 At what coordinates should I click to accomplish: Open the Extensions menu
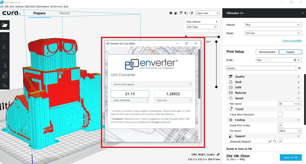click(x=30, y=7)
